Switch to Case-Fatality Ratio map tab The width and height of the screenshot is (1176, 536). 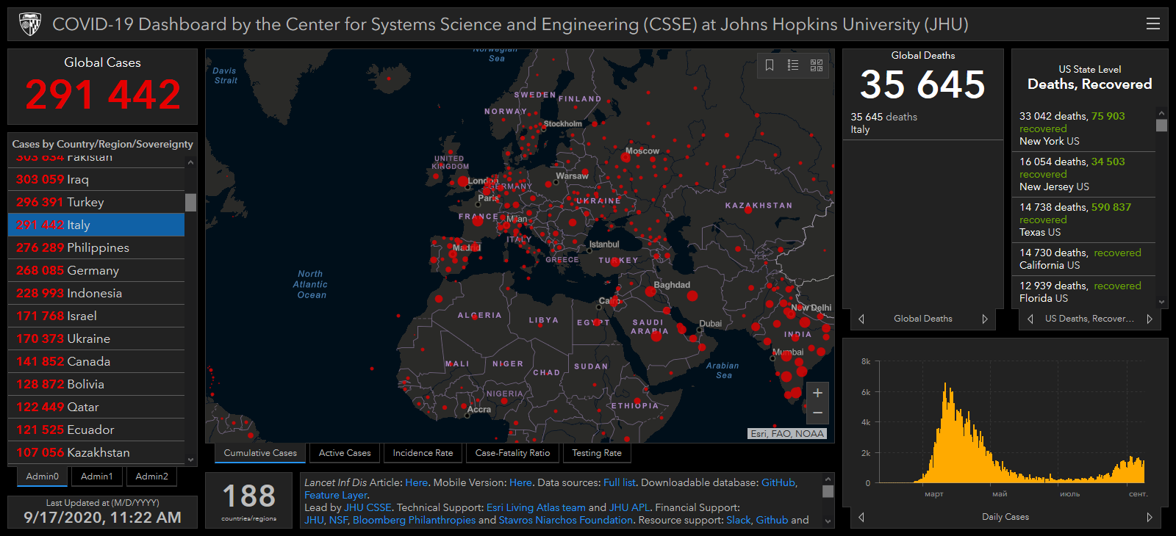[512, 453]
